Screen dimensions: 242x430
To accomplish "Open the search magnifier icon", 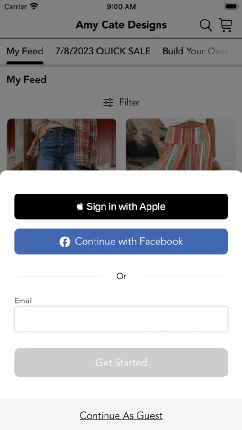I will [206, 25].
